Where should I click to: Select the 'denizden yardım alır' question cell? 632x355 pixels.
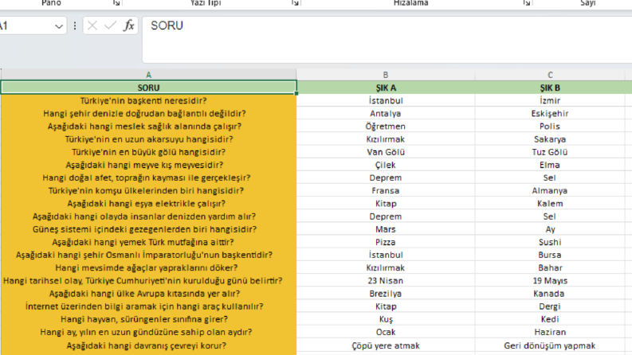click(149, 217)
